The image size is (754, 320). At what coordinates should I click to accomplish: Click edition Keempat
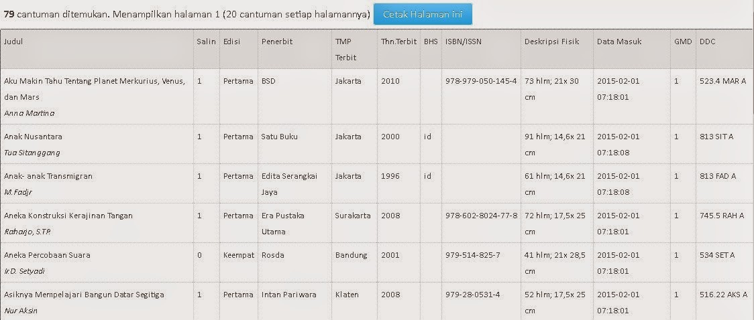pyautogui.click(x=239, y=255)
